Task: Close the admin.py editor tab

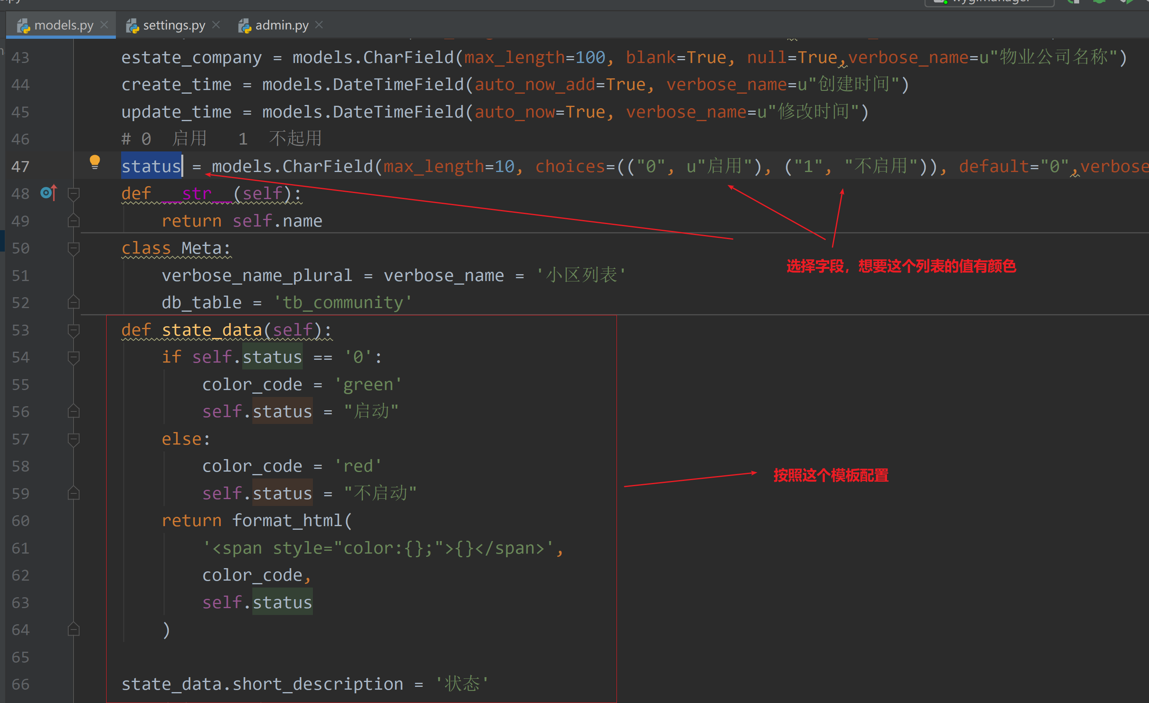Action: click(319, 25)
